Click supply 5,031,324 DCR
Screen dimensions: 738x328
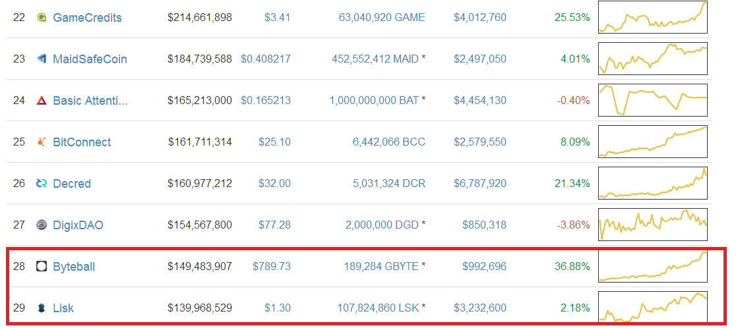tap(389, 183)
